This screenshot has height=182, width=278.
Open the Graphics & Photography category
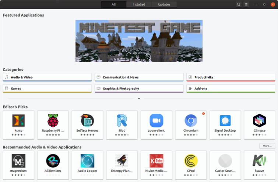(x=139, y=88)
